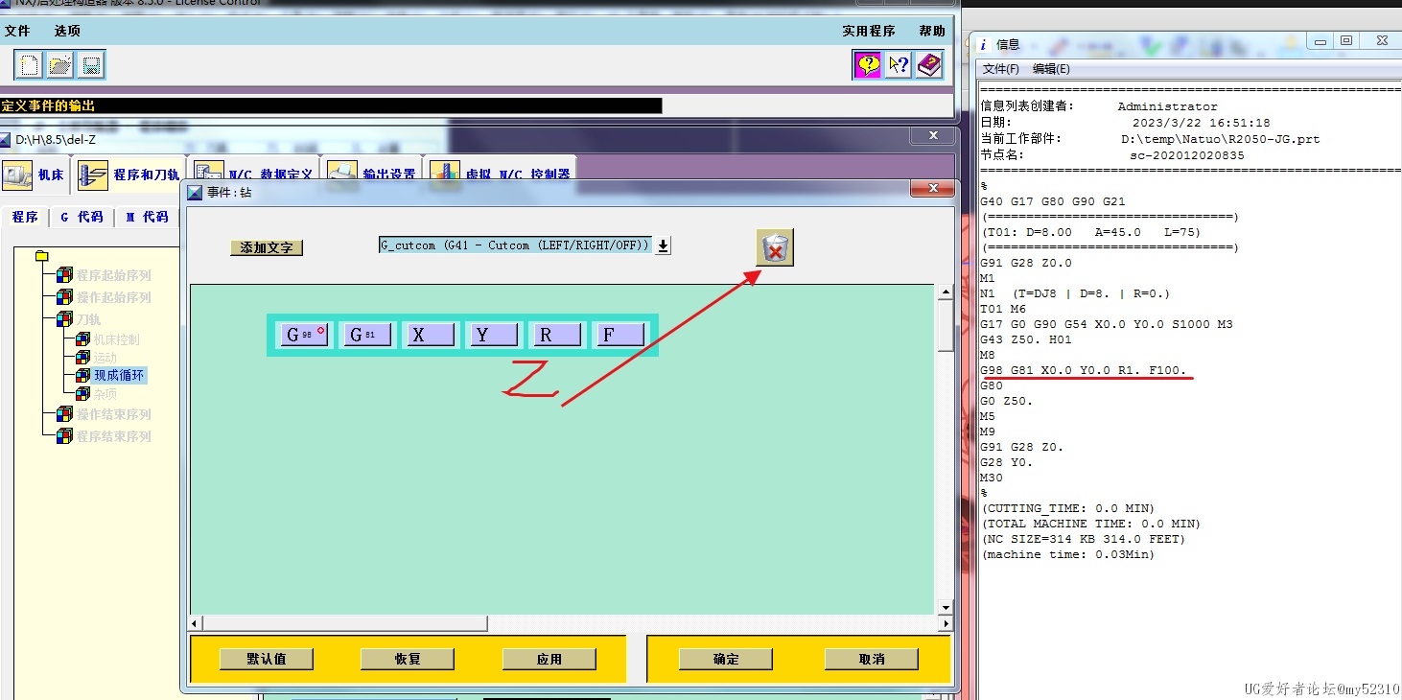Click the T01 M6 line in 信息 window
Screen dimensions: 1402x700
[x=1003, y=309]
